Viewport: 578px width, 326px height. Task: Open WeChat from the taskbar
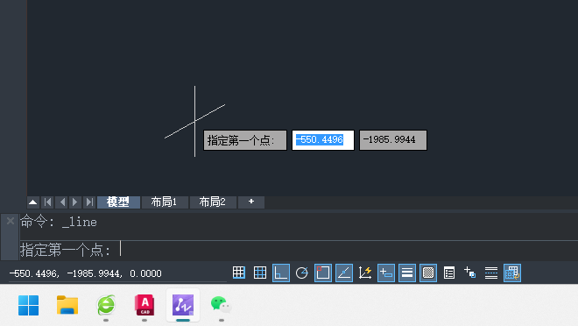click(221, 305)
